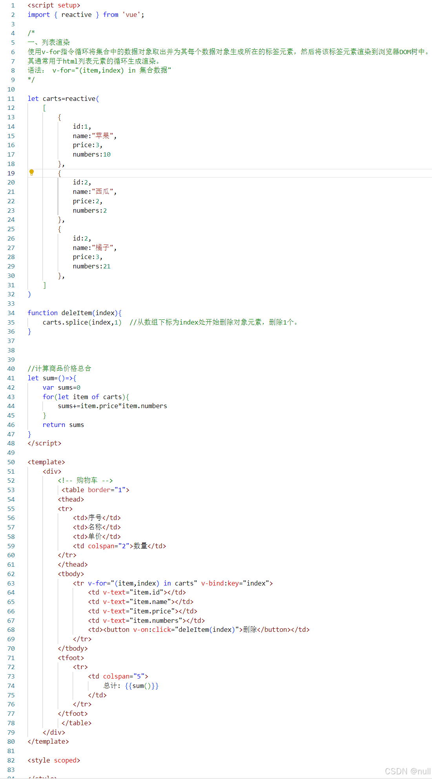The image size is (432, 779).
Task: Click line number 63 in the gutter
Action: click(x=11, y=583)
